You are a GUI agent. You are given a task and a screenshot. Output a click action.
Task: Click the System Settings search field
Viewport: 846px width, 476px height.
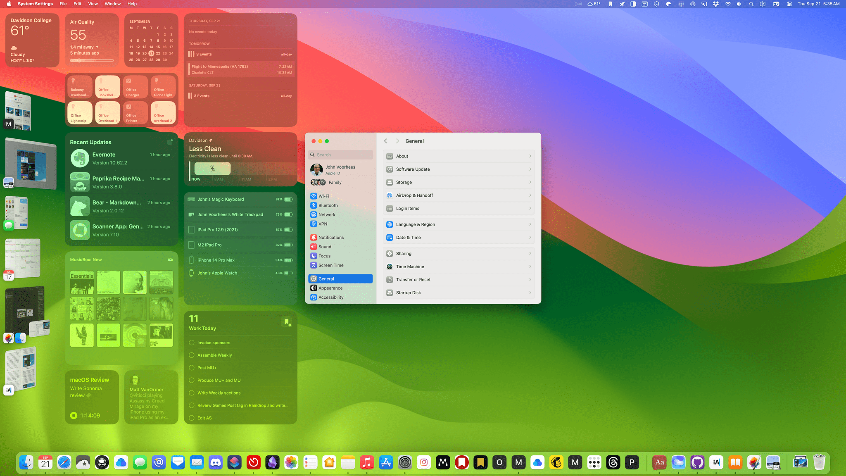(x=341, y=155)
